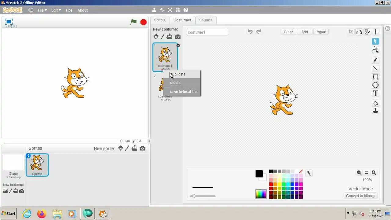Screen dimensions: 391x220
Task: Open the Windows Start button
Action: (x=9, y=213)
